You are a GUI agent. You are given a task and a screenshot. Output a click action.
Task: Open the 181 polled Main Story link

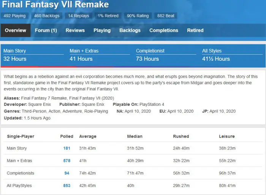tap(66, 148)
